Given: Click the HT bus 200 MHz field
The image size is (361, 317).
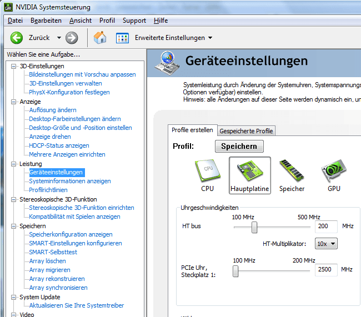Looking at the screenshot, I should pos(326,227).
